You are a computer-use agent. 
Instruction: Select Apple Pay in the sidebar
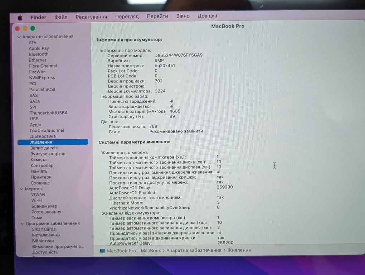39,48
